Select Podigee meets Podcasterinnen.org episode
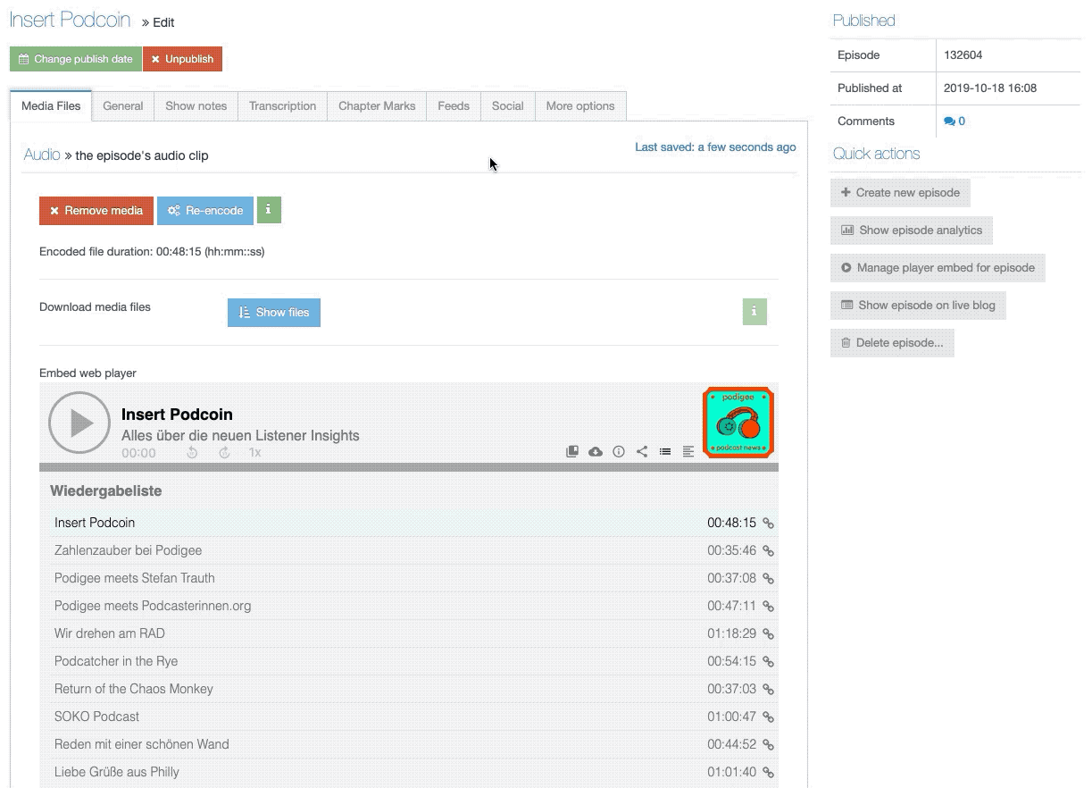The width and height of the screenshot is (1092, 788). 409,606
